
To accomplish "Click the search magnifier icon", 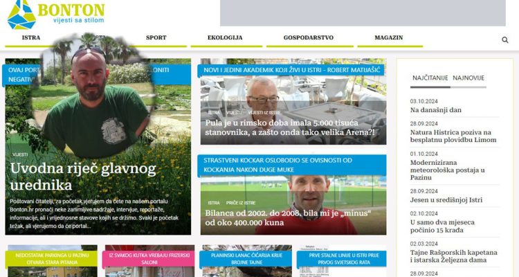I will point(504,40).
